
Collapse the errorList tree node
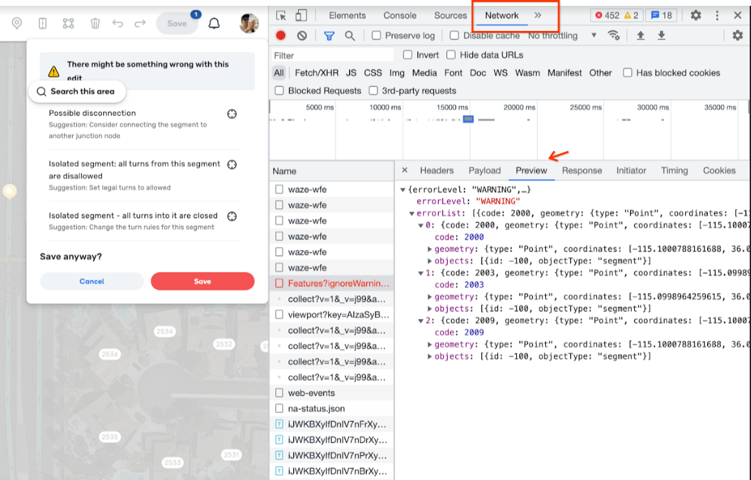point(412,213)
